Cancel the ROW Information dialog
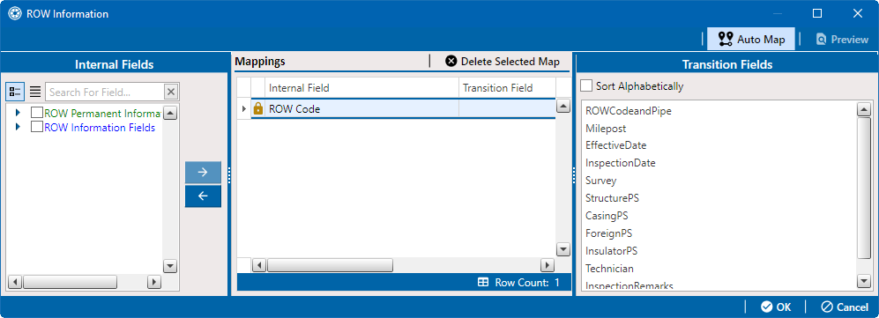Screen dimensions: 879x318 pos(845,307)
